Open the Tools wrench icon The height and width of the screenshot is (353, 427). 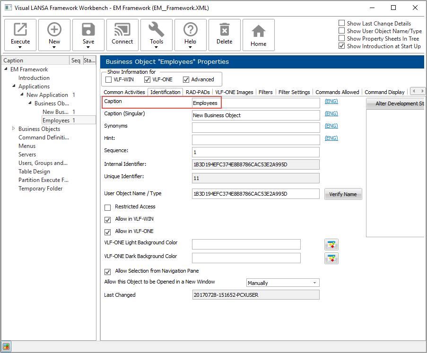pos(157,30)
